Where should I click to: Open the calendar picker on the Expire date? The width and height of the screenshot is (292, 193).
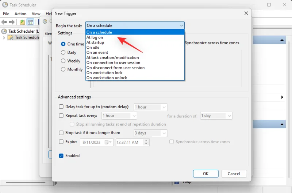coord(108,142)
